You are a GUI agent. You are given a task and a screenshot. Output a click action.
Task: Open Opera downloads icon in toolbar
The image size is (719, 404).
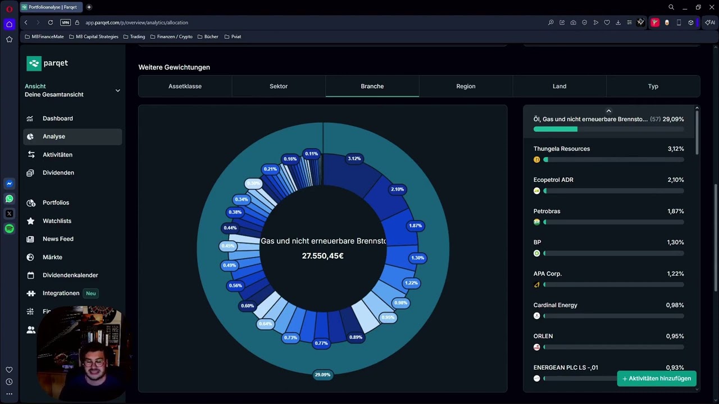click(618, 22)
